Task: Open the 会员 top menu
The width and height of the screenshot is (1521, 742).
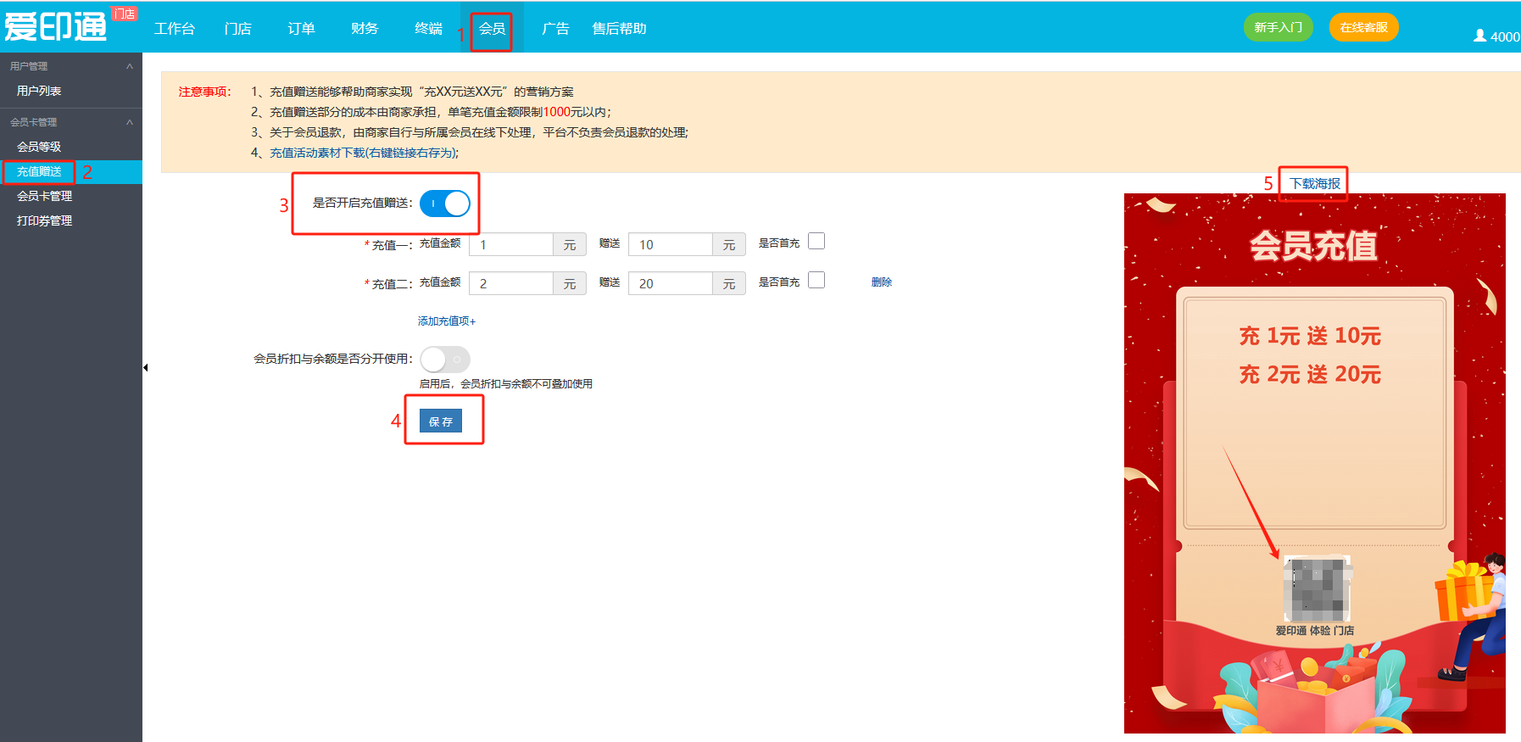Action: pos(492,29)
